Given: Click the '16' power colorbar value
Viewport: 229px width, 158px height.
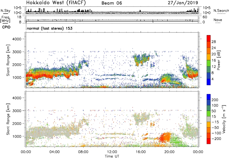Looking at the screenshot, I should 214,60.
